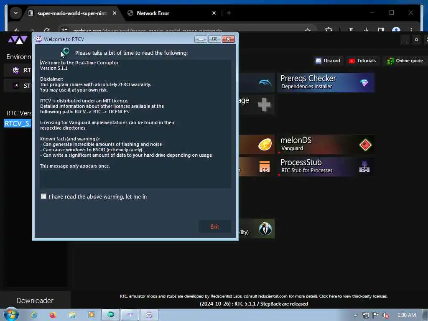Click the volume muted tray icon
Viewport: 428px width, 321px height.
(x=386, y=315)
